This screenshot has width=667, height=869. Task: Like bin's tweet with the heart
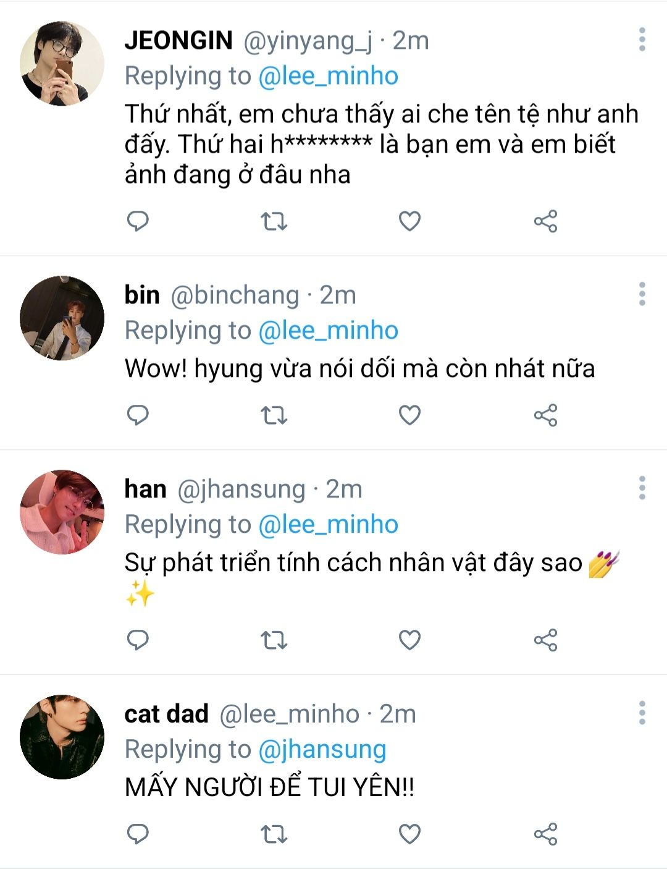409,415
